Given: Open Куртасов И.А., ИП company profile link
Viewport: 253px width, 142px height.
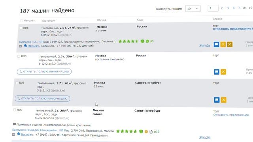Looking at the screenshot, I should coord(31,42).
